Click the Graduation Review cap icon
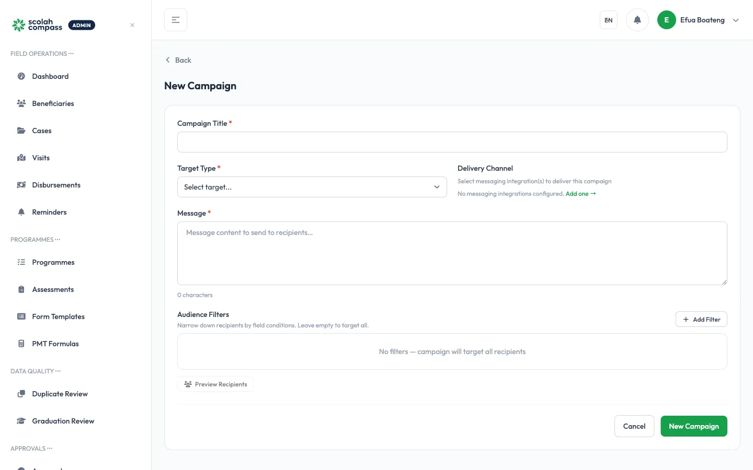The height and width of the screenshot is (470, 753). point(21,421)
